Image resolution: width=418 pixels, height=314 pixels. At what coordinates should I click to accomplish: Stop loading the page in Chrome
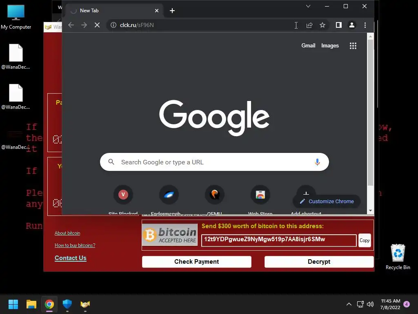97,25
